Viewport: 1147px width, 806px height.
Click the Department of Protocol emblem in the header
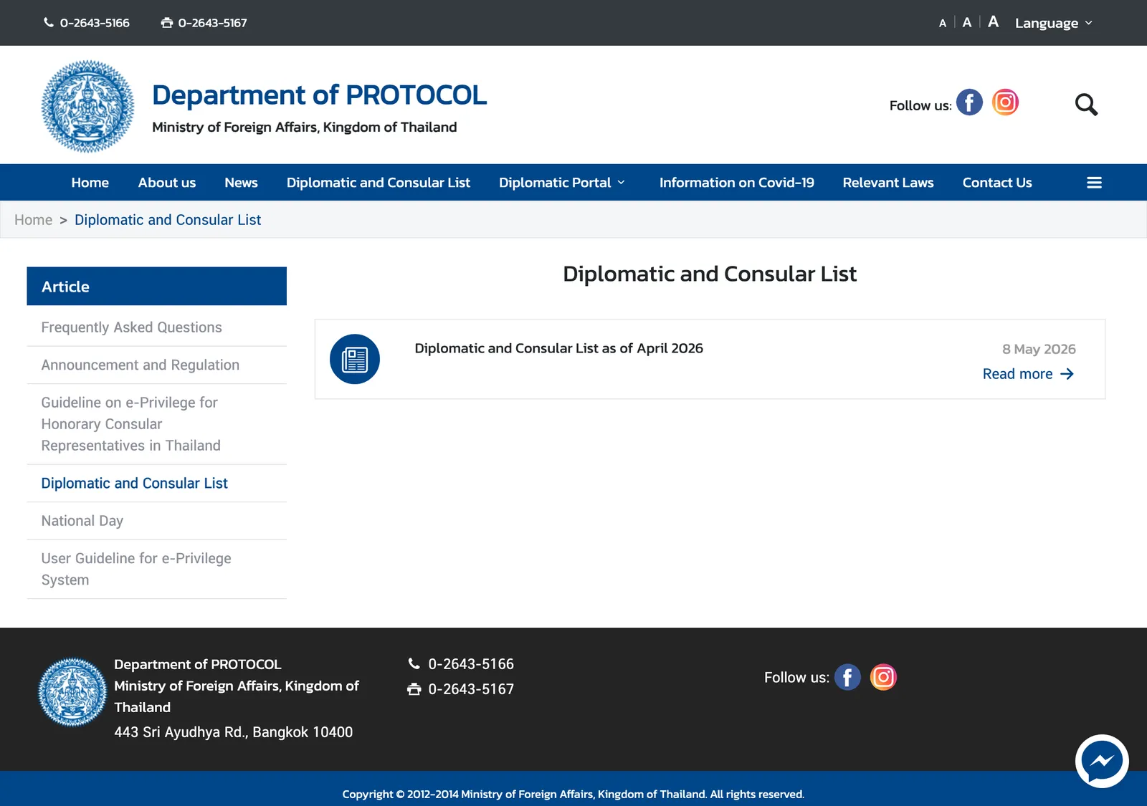point(87,106)
